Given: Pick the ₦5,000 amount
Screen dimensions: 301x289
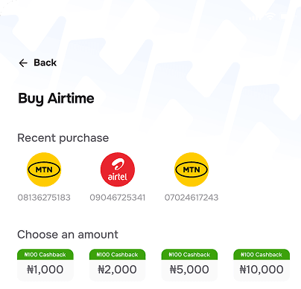Looking at the screenshot, I should [189, 270].
